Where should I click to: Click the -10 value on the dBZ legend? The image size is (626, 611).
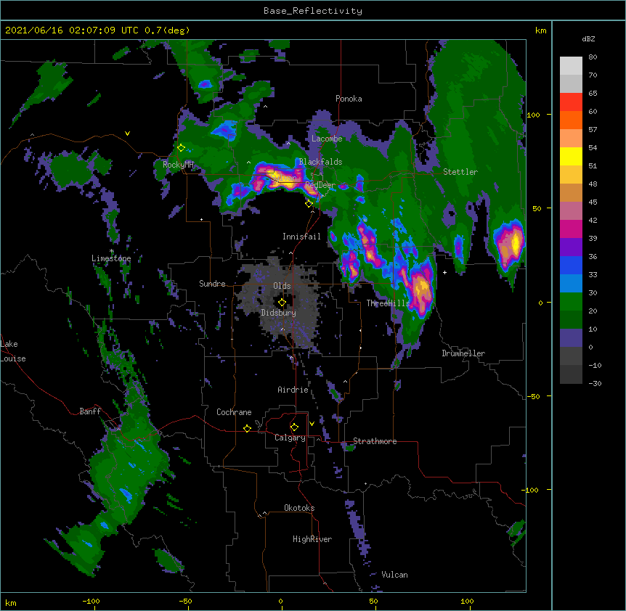[595, 365]
